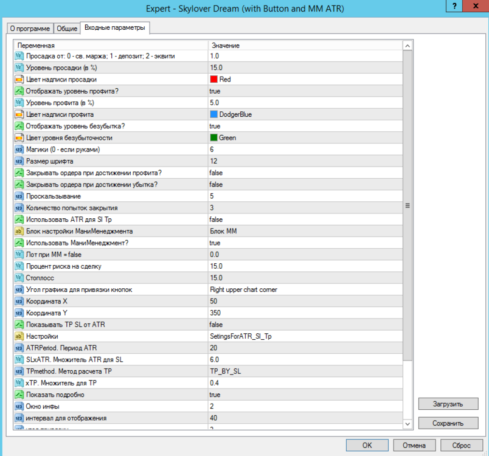Click the icon beside 'Просадка от' row

point(19,56)
